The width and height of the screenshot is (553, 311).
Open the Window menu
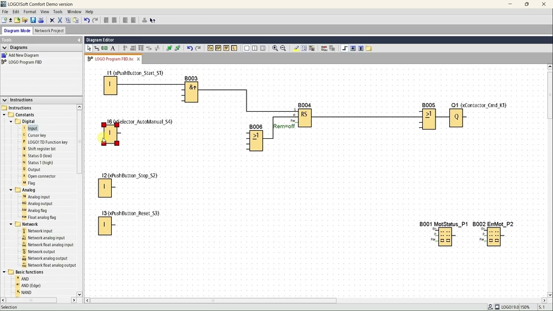pos(74,12)
